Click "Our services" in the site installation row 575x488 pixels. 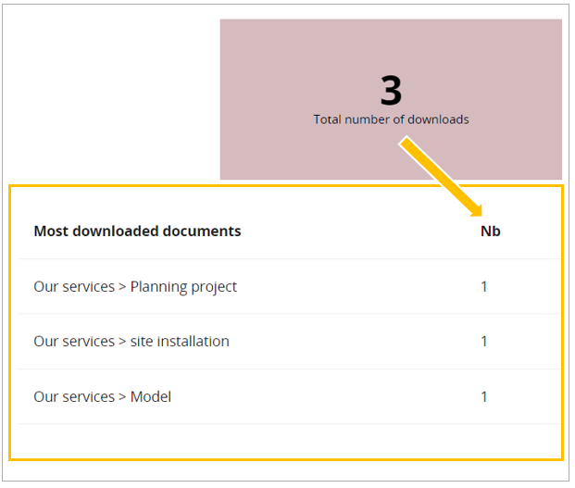(74, 342)
